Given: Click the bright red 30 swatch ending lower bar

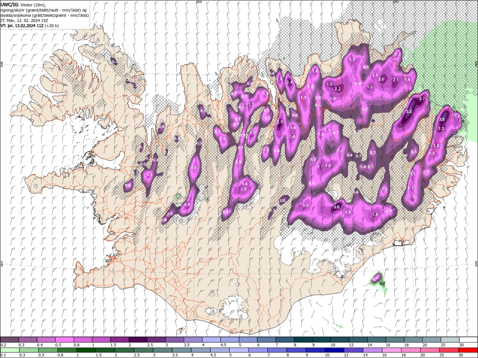Looking at the screenshot, I should tap(468, 350).
